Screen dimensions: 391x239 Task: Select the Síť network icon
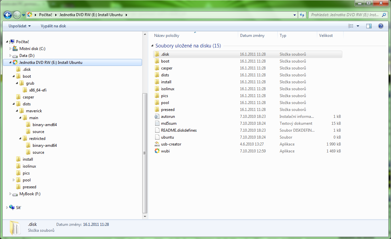[12, 207]
